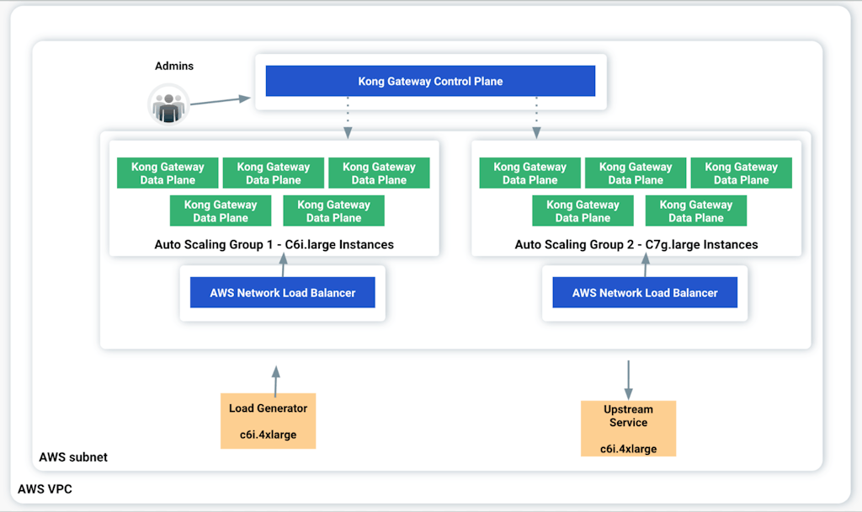
Task: Click the Admins text label
Action: 174,66
